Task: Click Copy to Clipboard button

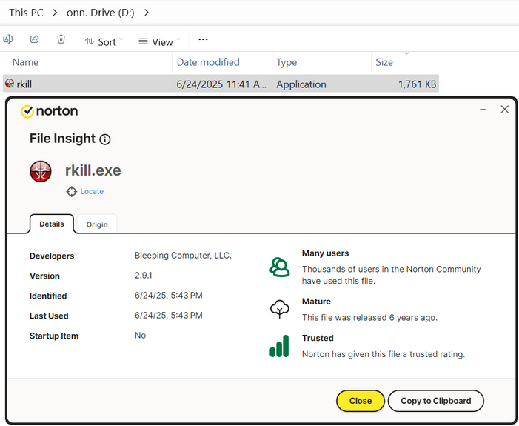Action: pyautogui.click(x=436, y=401)
